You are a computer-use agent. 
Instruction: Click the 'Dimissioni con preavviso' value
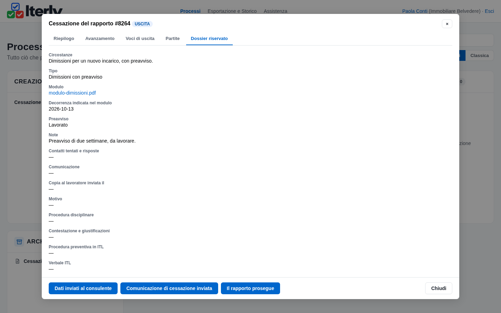(x=75, y=77)
